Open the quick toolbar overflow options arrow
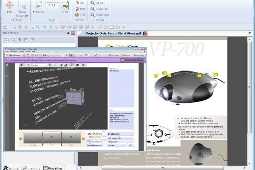255x170 pixels. [124, 27]
